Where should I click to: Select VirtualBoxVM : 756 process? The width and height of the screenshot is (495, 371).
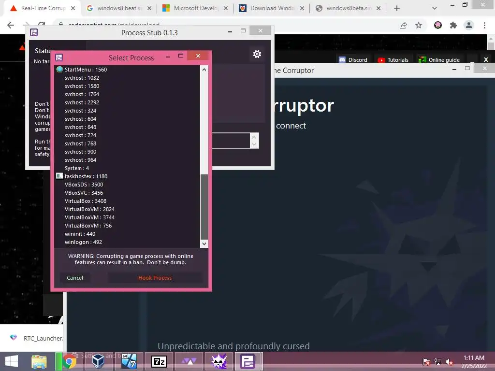[128, 225]
